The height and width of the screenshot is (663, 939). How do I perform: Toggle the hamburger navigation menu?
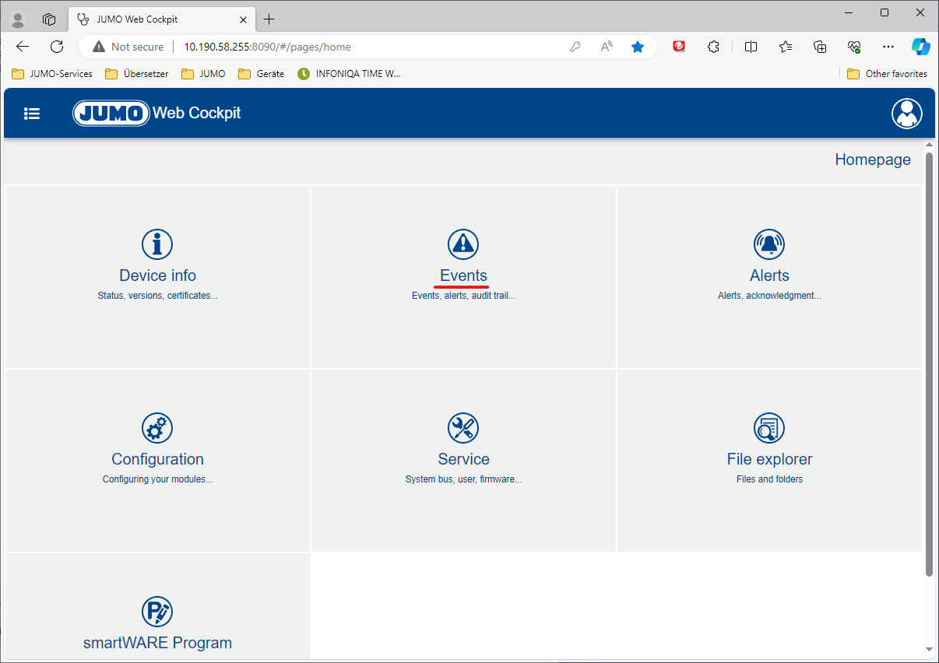(32, 114)
